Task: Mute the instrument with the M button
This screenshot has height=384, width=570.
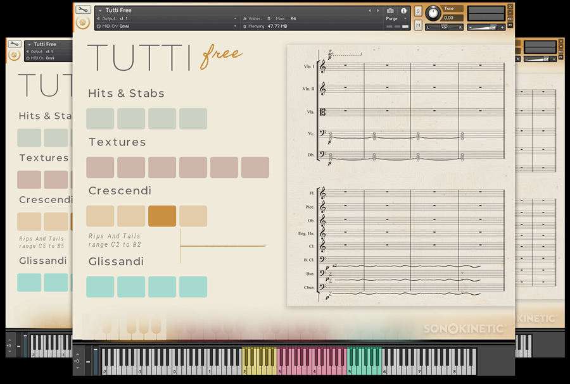Action: pos(418,25)
